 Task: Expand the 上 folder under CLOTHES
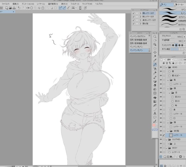(x=168, y=144)
